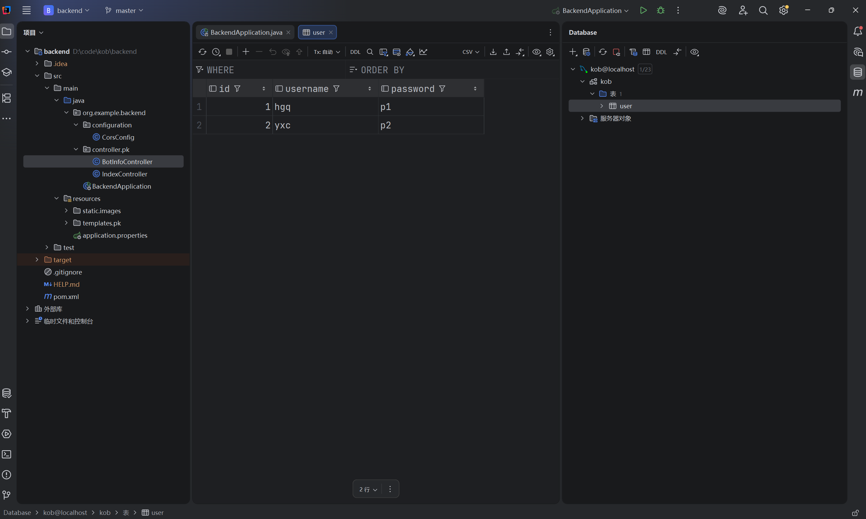Toggle the filter icon on the password column
This screenshot has height=519, width=866.
click(442, 89)
